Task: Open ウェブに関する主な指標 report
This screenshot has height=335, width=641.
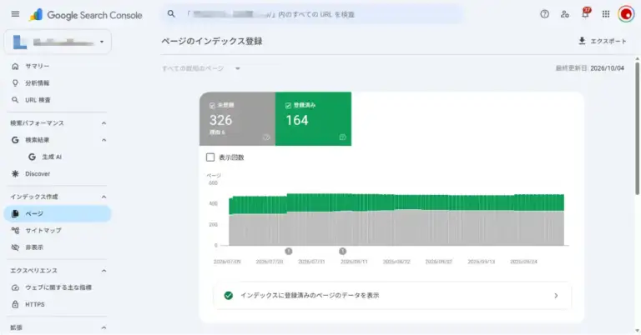Action: 58,287
